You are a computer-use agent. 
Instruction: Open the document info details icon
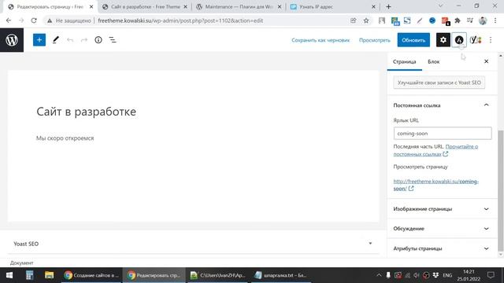click(98, 40)
